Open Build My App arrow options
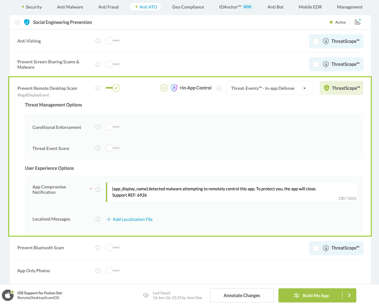This screenshot has width=379, height=305. click(349, 296)
